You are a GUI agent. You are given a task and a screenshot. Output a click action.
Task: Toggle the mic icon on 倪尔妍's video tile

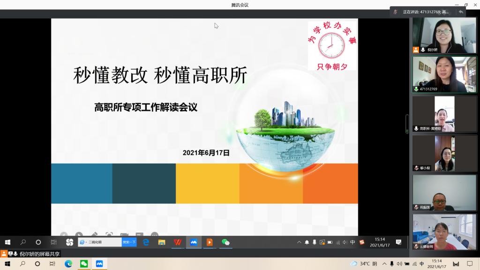[x=423, y=50]
